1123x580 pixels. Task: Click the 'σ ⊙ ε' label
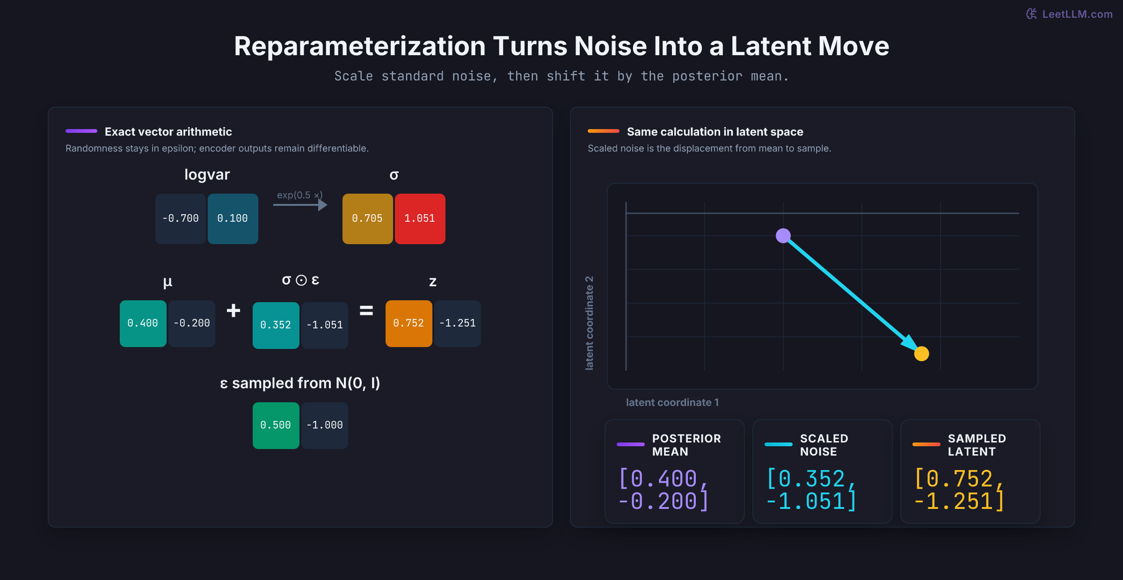click(300, 280)
